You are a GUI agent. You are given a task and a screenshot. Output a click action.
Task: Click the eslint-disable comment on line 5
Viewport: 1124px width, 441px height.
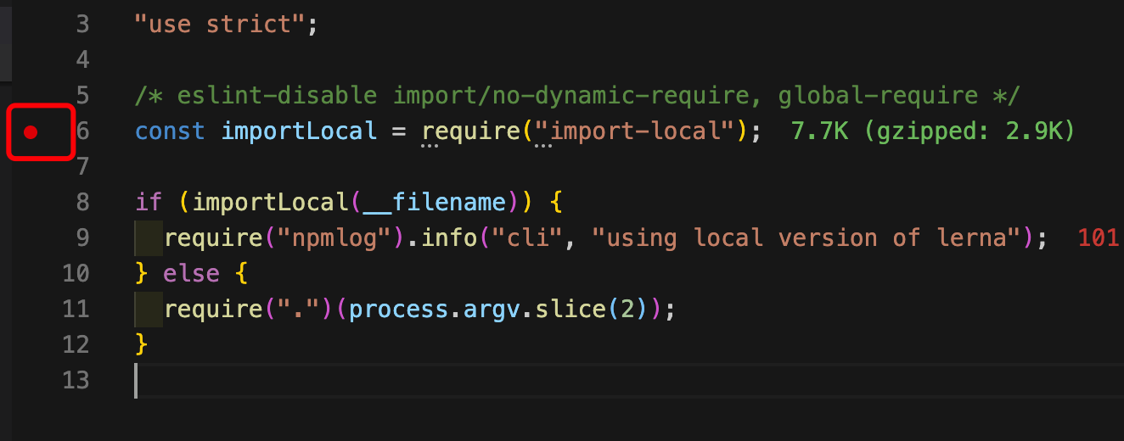(577, 95)
